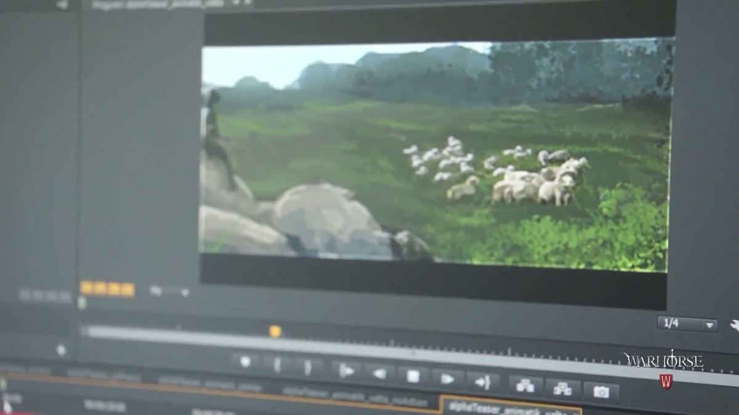Switch to the alphaTeaser_animatik_velta_solution sequence tab
Image resolution: width=739 pixels, height=415 pixels.
pos(354,397)
